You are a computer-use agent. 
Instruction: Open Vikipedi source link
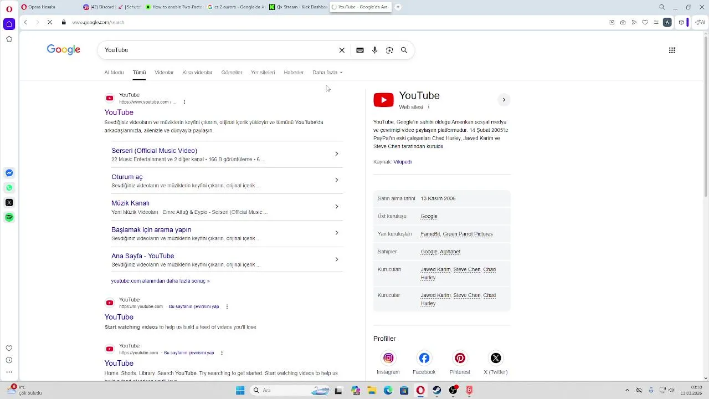403,162
